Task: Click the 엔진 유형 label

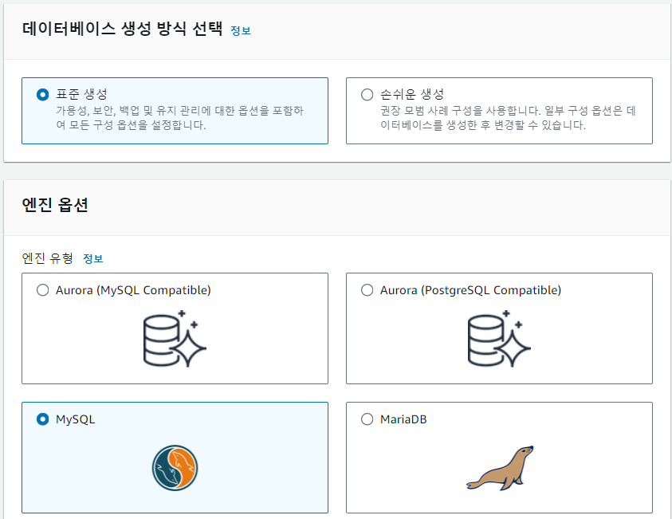Action: [48, 258]
